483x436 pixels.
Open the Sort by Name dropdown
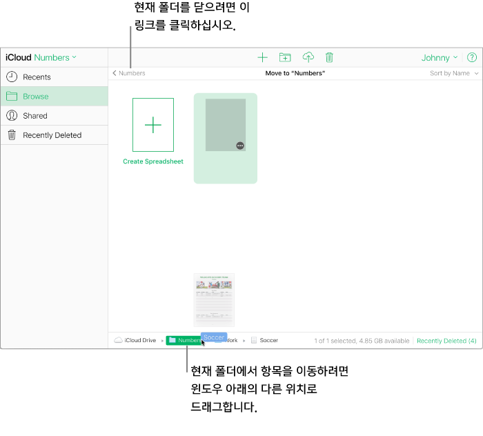point(454,73)
